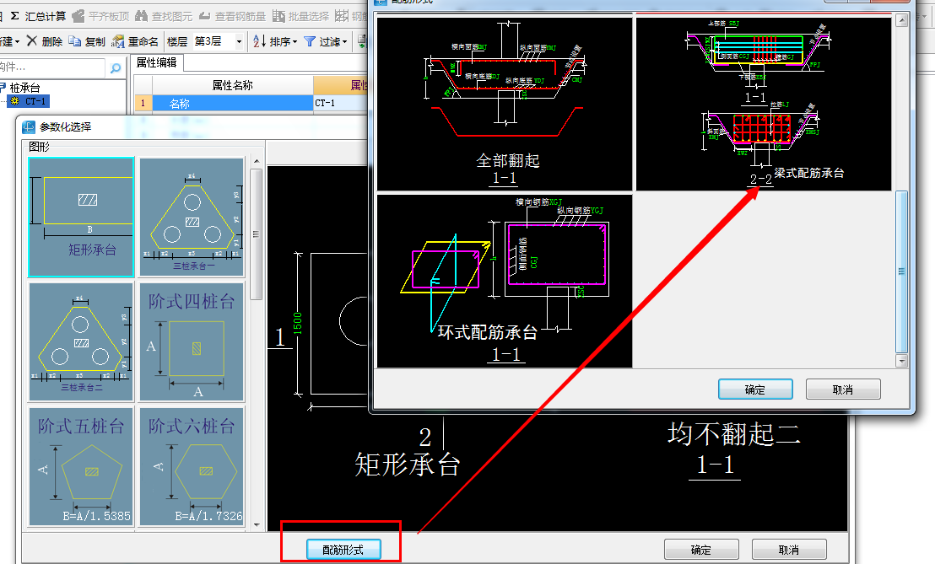Click the row number 1 cell

pyautogui.click(x=143, y=103)
